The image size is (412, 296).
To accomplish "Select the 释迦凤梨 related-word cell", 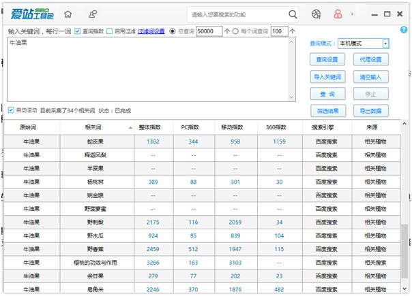I will point(97,155).
